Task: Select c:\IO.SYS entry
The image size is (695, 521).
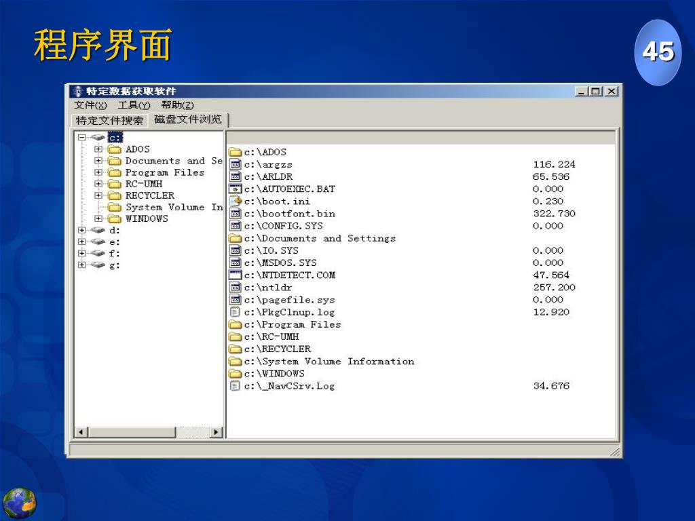Action: click(x=271, y=251)
